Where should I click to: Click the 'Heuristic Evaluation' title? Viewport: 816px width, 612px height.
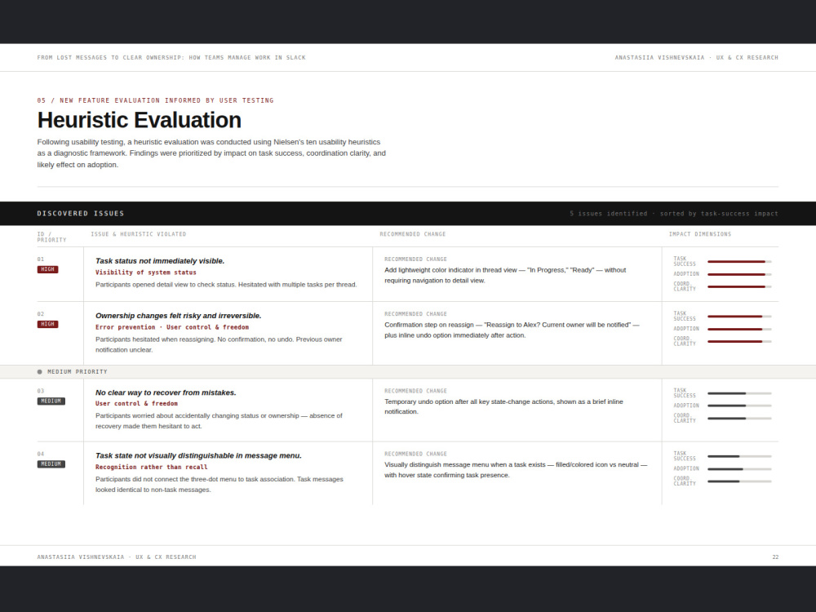pos(139,120)
